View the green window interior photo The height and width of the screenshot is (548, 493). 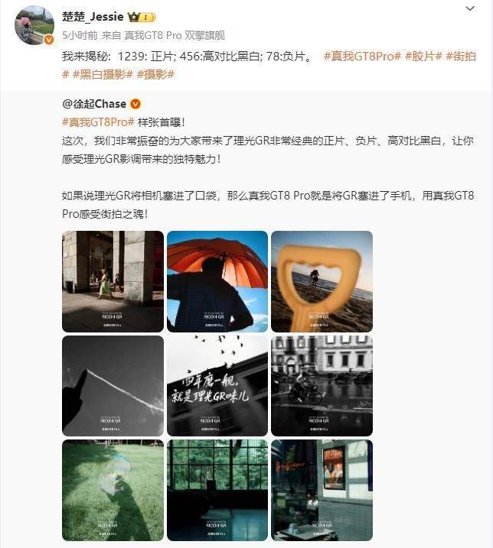[x=217, y=491]
